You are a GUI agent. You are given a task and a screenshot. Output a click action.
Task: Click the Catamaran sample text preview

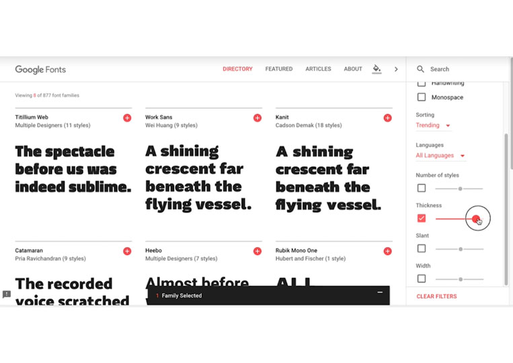73,291
